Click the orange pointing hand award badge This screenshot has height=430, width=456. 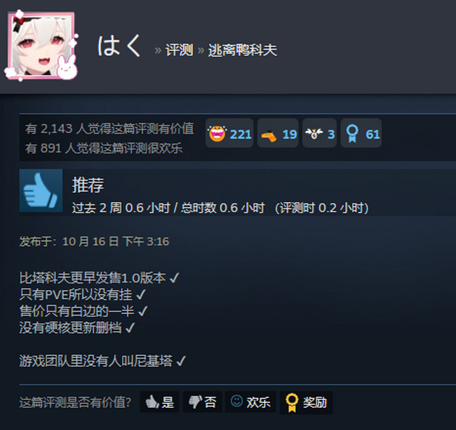pyautogui.click(x=278, y=133)
